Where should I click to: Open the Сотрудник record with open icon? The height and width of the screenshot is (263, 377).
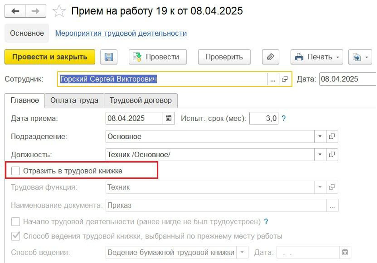(284, 79)
